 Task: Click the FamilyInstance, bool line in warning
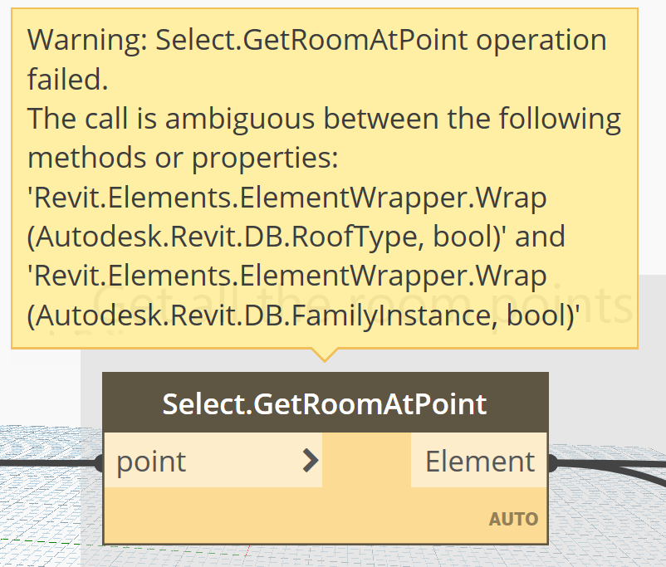[303, 316]
